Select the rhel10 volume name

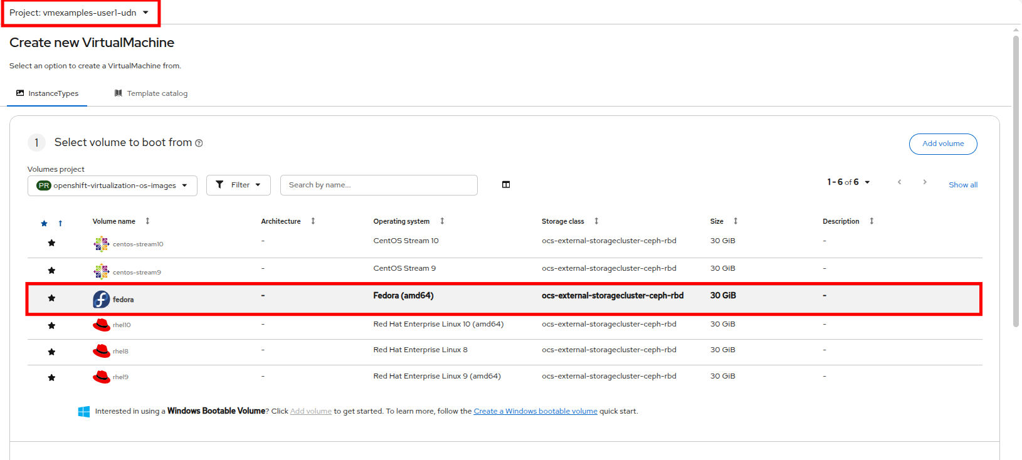coord(122,325)
